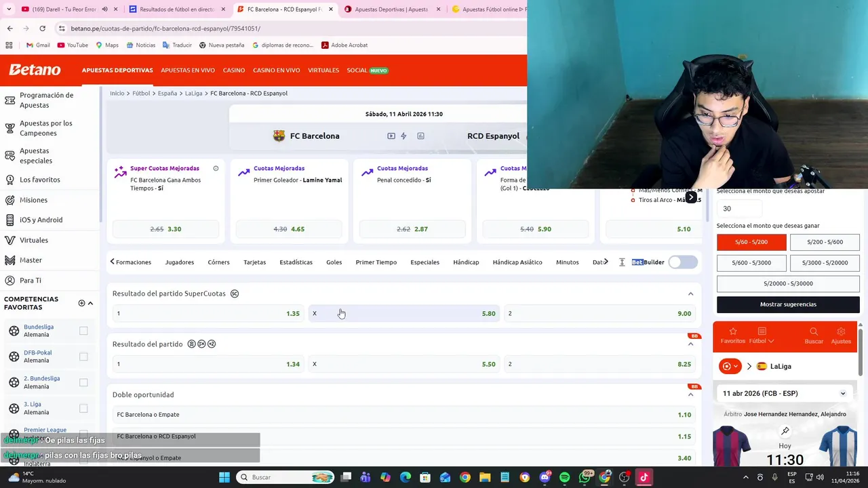Image resolution: width=868 pixels, height=488 pixels.
Task: Click the collapse markets icon left of BetBuilder
Action: click(x=622, y=262)
